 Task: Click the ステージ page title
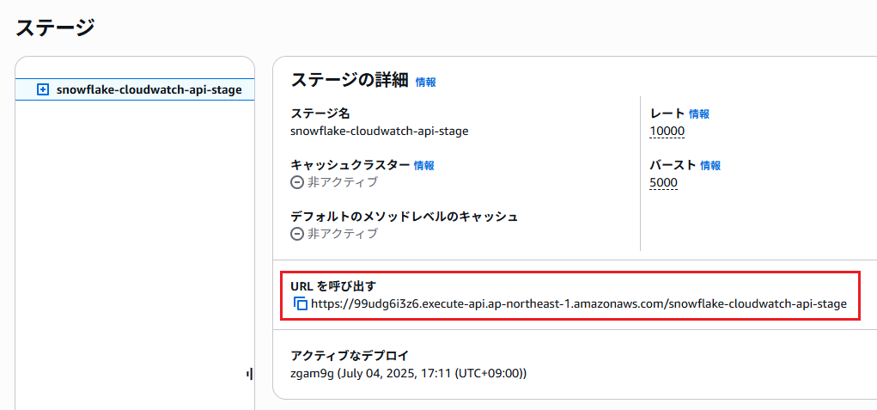pyautogui.click(x=55, y=28)
